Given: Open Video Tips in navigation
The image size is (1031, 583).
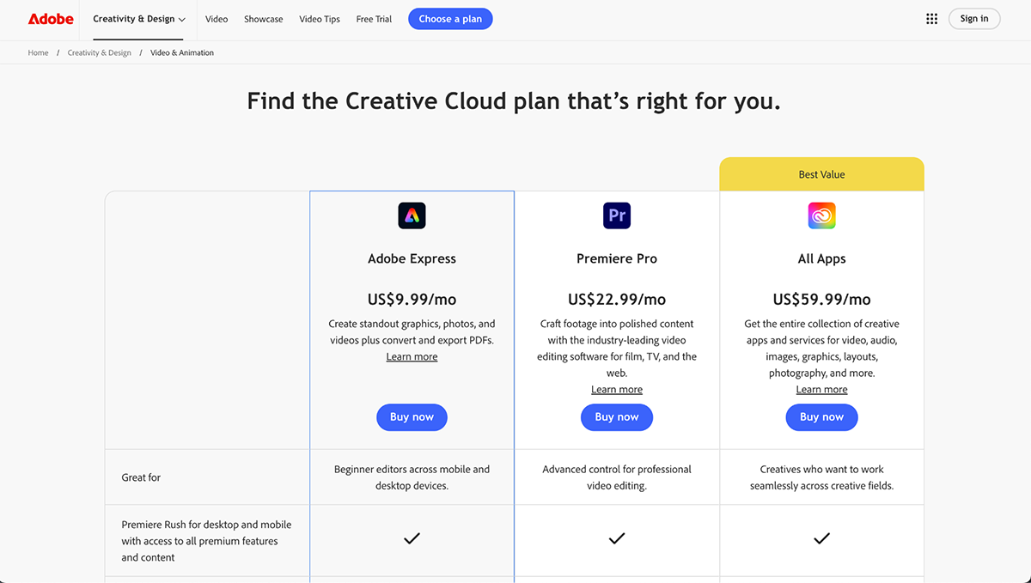Looking at the screenshot, I should tap(320, 19).
